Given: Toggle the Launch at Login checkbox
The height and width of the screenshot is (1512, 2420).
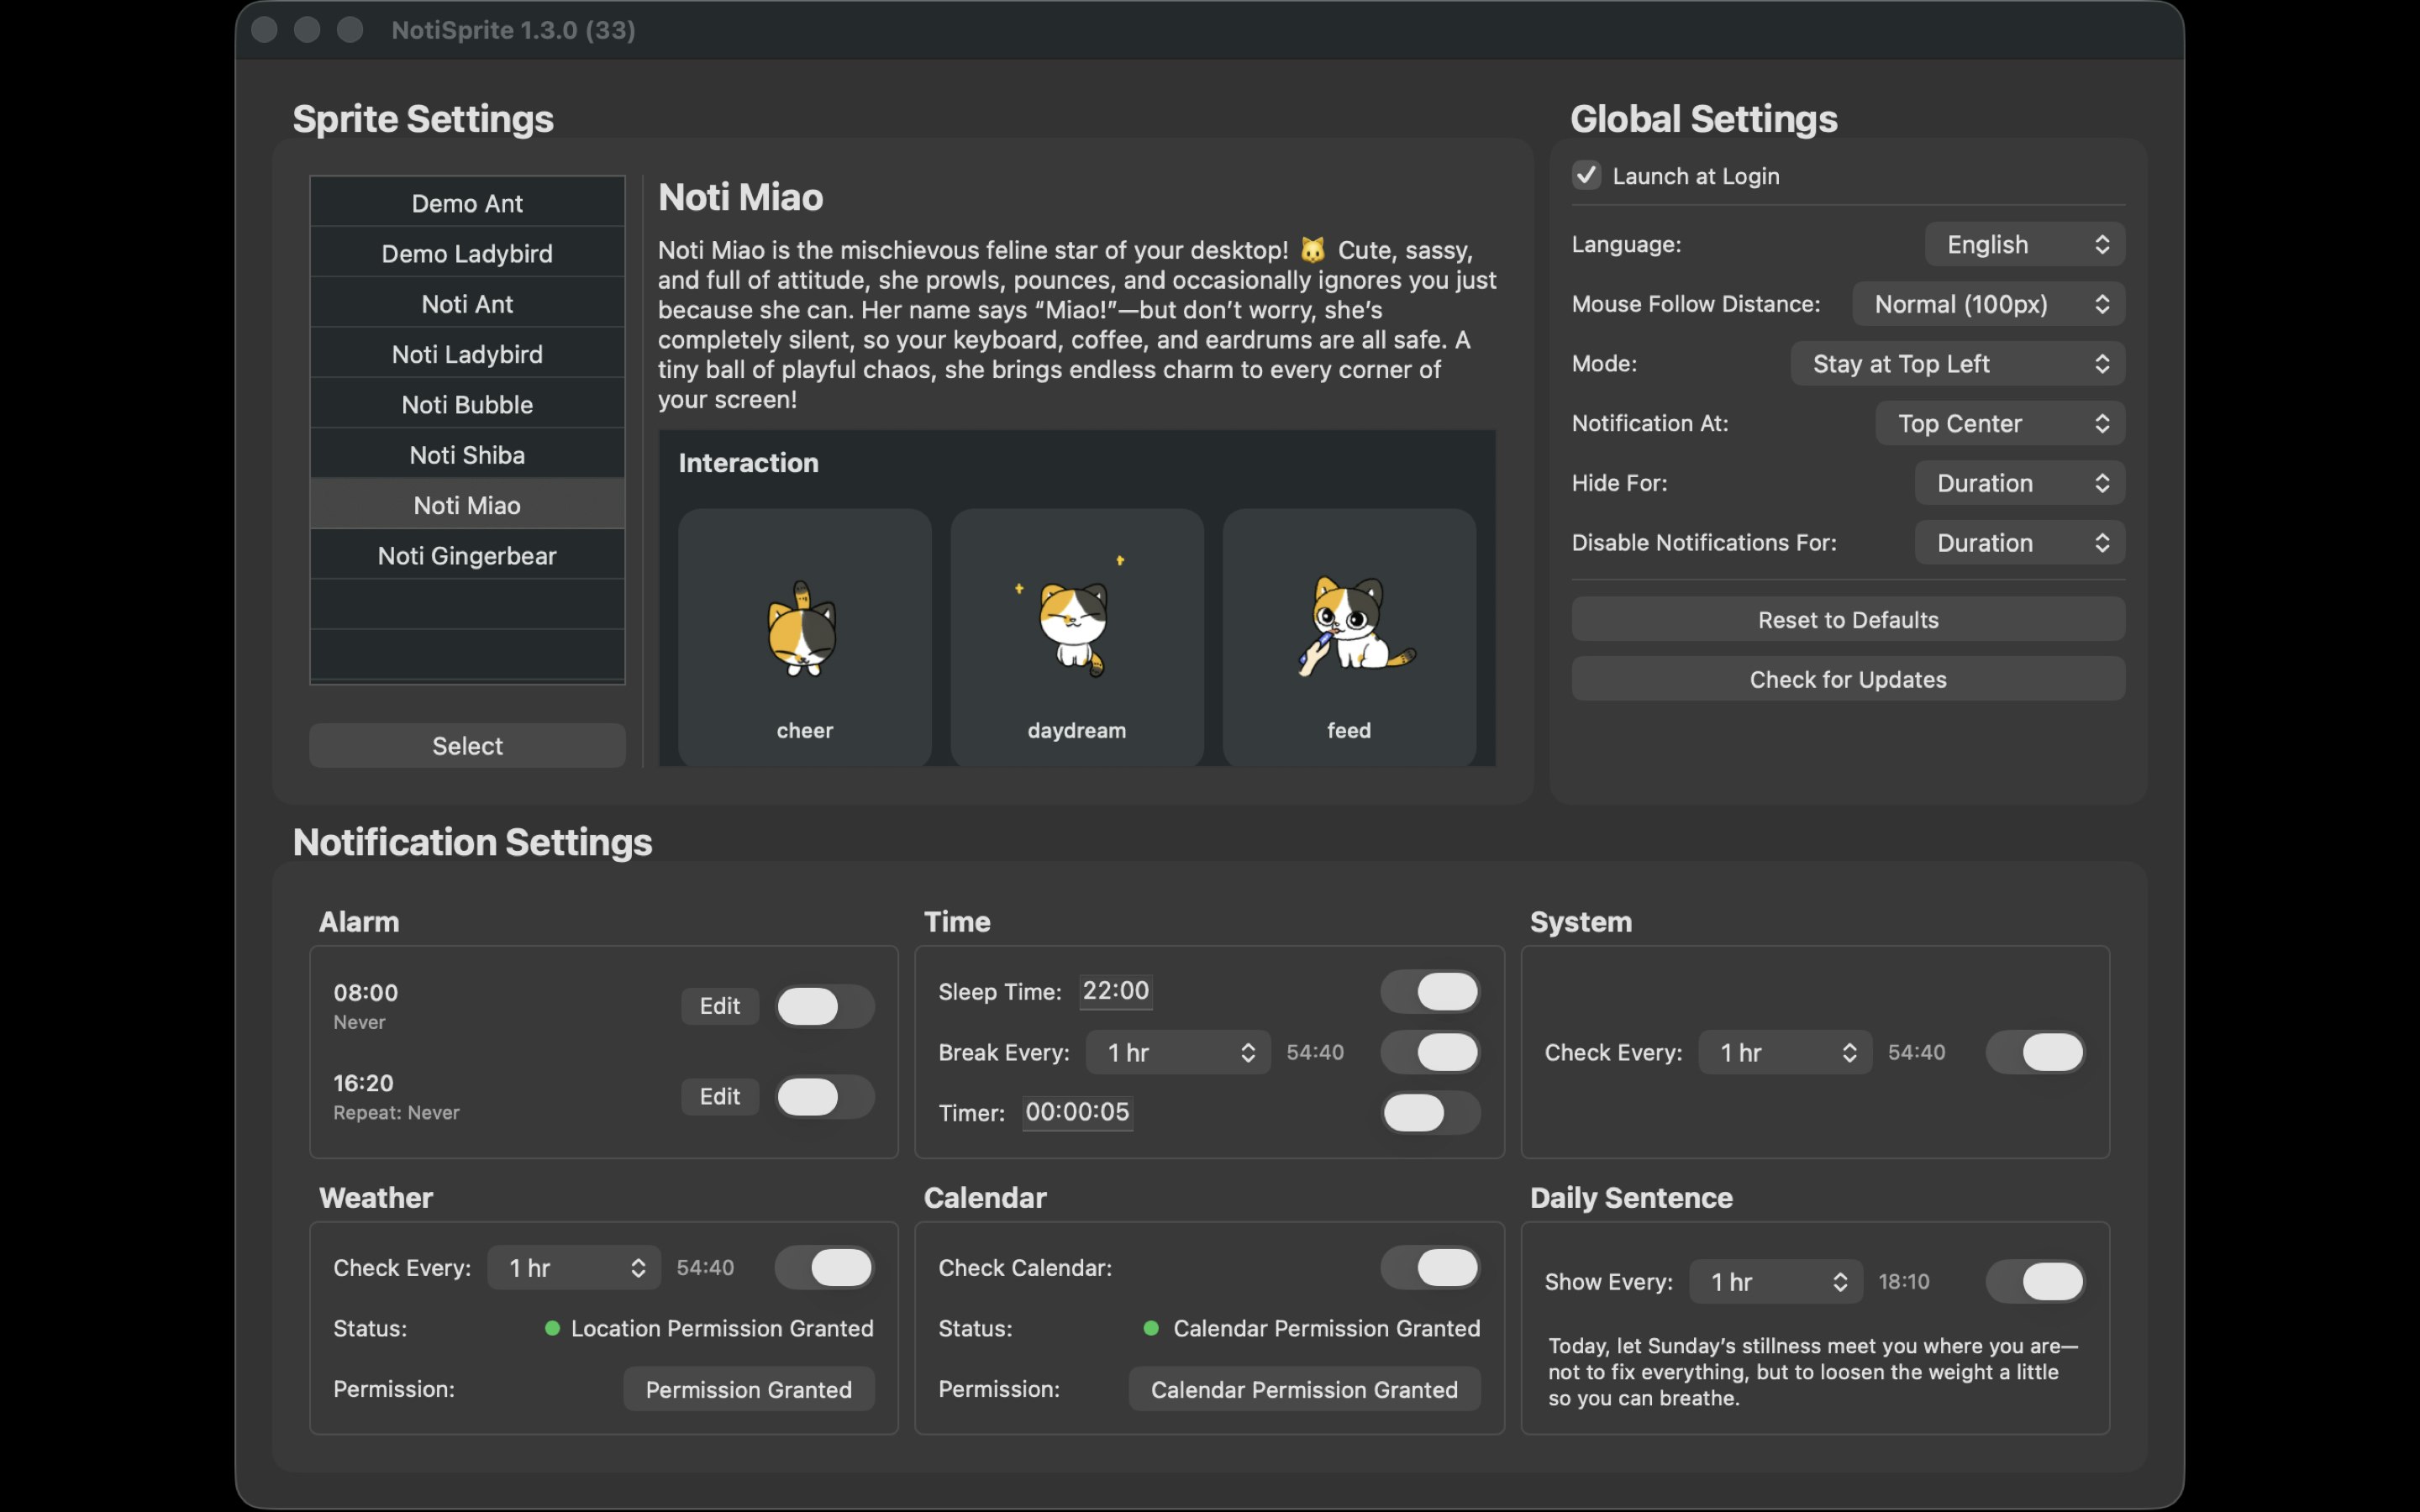Looking at the screenshot, I should (x=1587, y=176).
